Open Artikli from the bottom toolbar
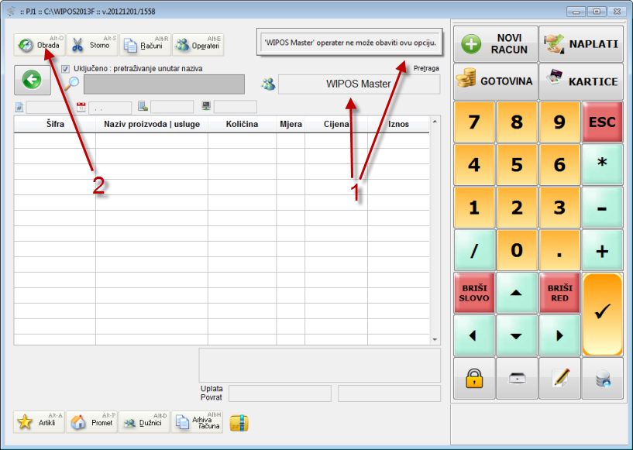Screen dimensions: 633x450 [x=40, y=422]
